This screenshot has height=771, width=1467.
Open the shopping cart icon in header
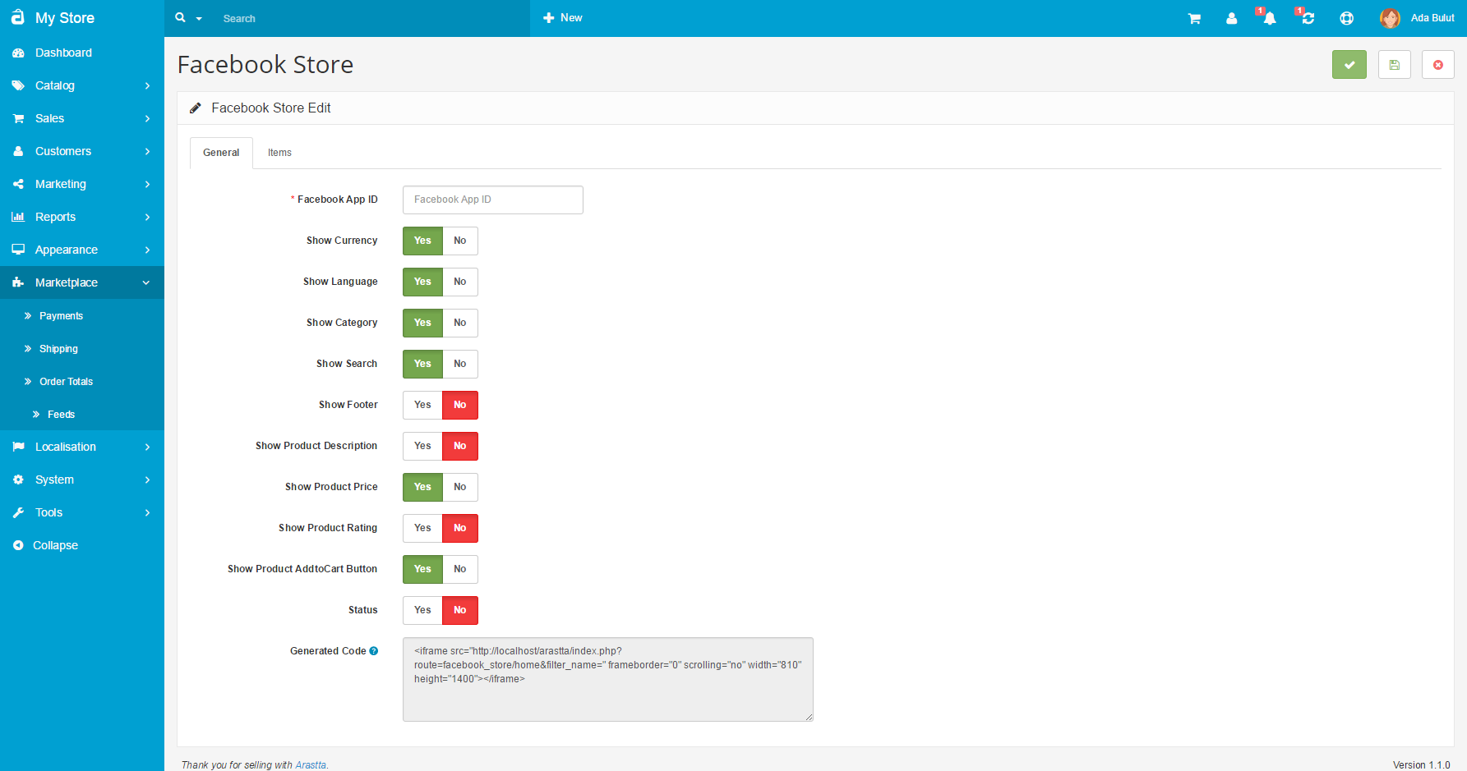point(1194,18)
